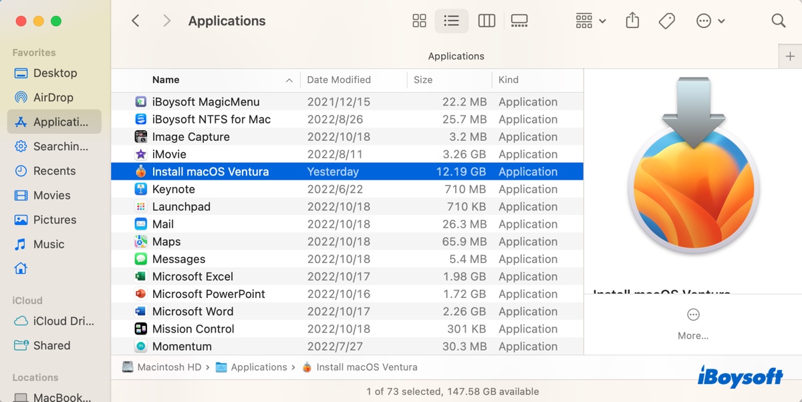
Task: Navigate back with the back arrow
Action: (136, 21)
